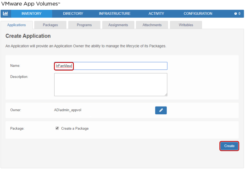Open the Programs tab
The image size is (245, 169).
(84, 25)
